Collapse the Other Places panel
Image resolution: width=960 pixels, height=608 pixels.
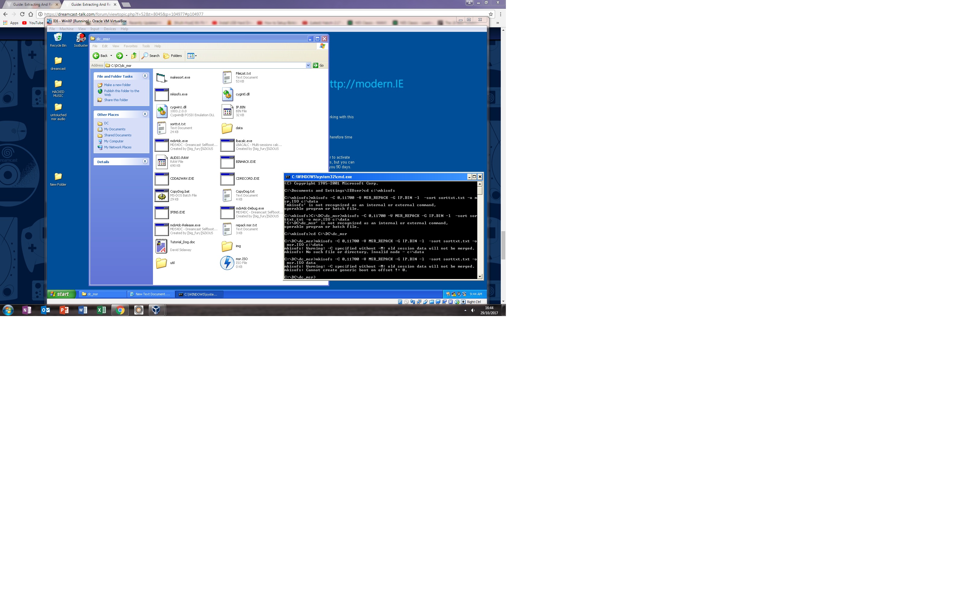(x=145, y=114)
